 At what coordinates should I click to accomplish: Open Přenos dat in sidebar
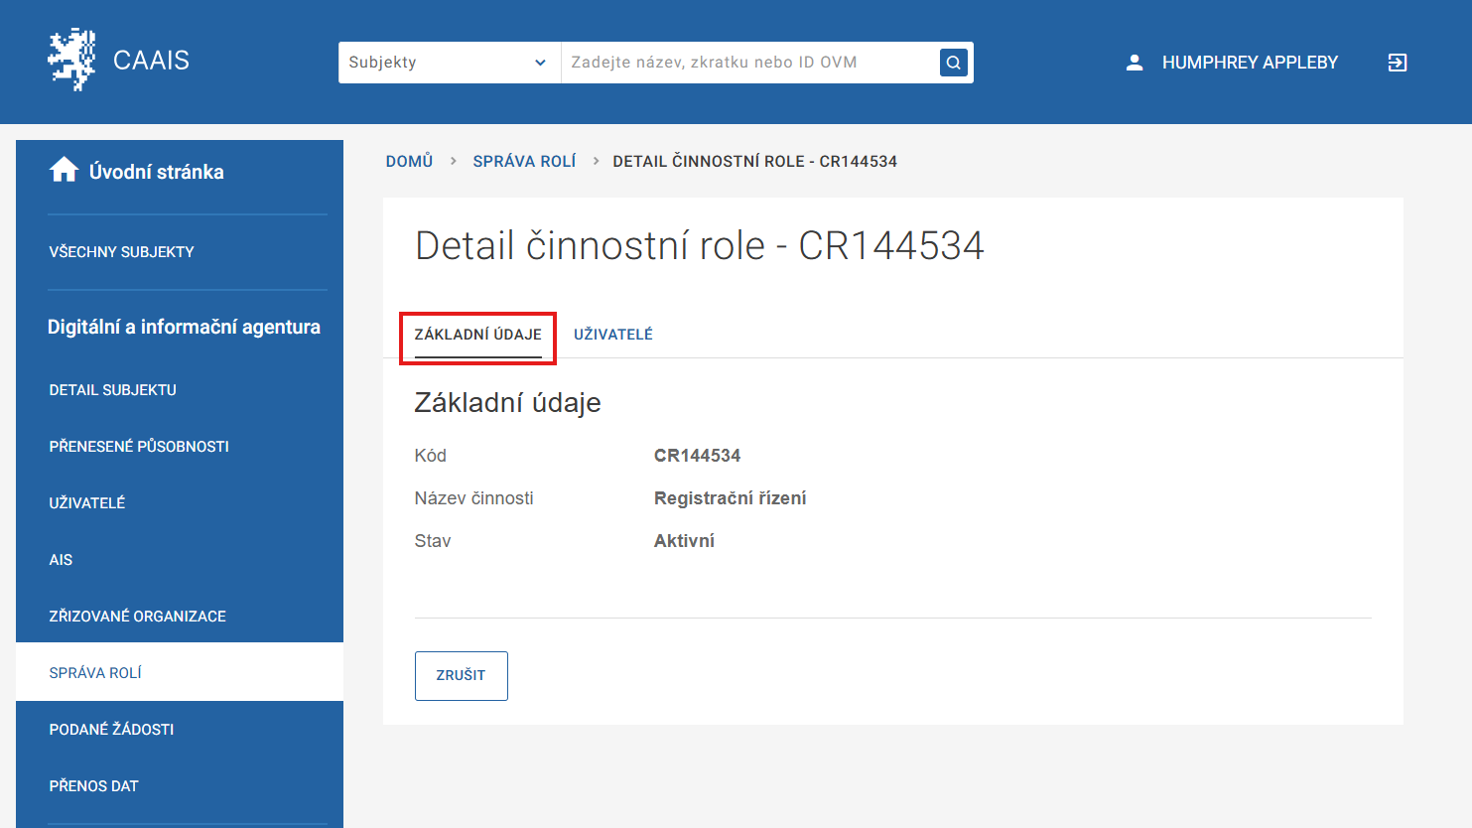point(93,786)
